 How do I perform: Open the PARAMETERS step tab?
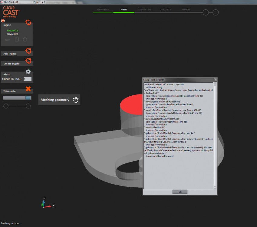(144, 9)
